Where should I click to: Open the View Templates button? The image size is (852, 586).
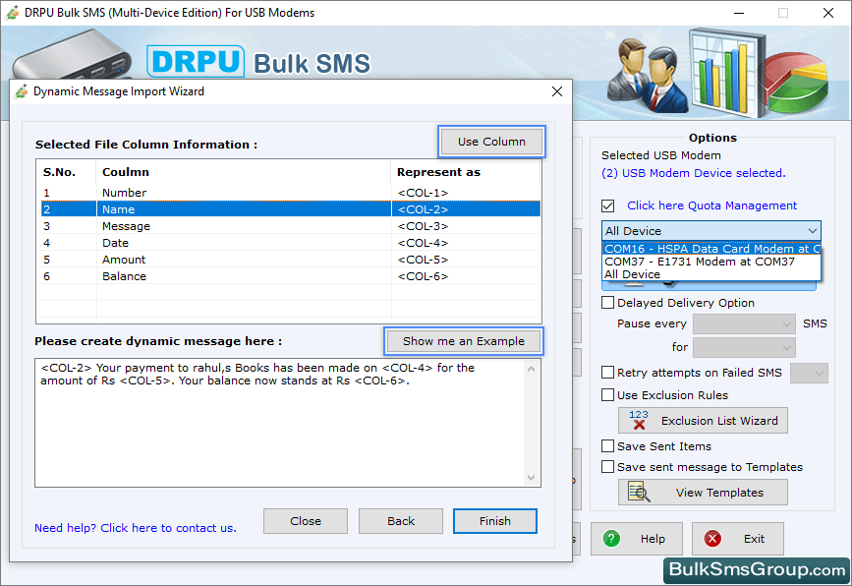point(703,492)
